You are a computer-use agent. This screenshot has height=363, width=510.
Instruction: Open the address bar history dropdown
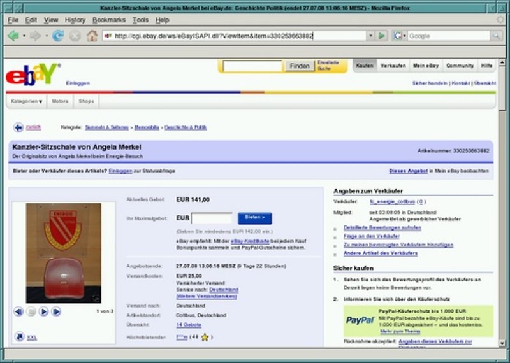370,36
